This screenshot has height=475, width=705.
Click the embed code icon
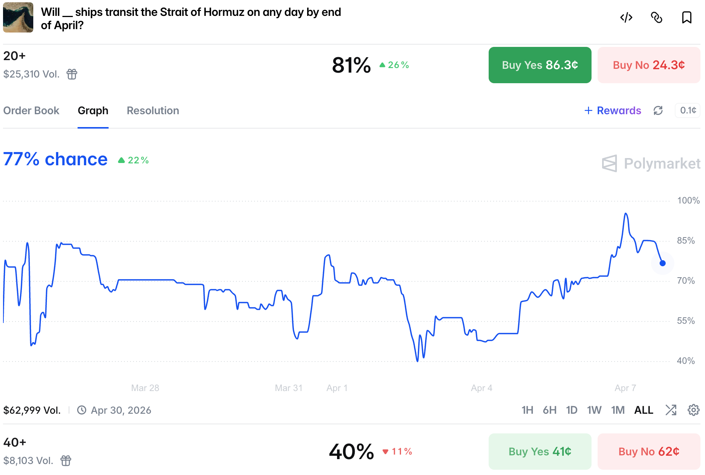point(626,18)
